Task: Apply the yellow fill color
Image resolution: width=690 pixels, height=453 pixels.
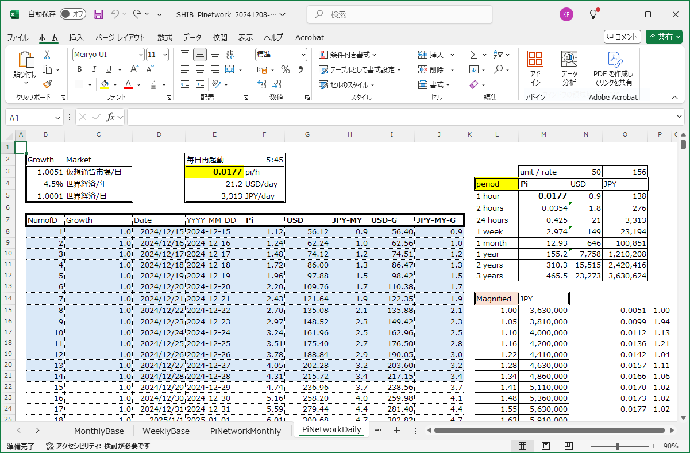Action: coord(105,84)
